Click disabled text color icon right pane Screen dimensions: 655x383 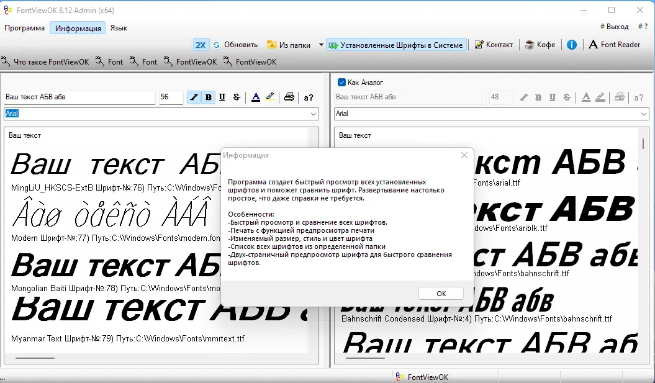[586, 97]
